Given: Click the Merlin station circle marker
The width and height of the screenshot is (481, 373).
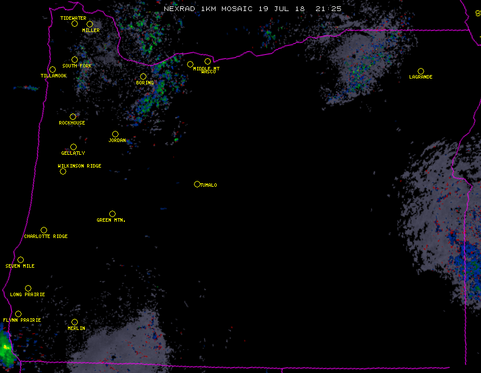Looking at the screenshot, I should [x=74, y=322].
